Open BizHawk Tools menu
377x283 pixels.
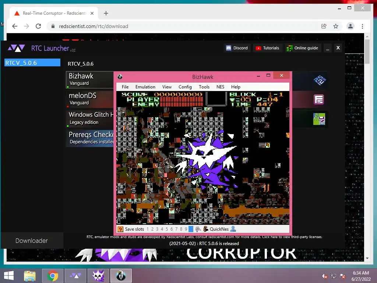(x=204, y=87)
